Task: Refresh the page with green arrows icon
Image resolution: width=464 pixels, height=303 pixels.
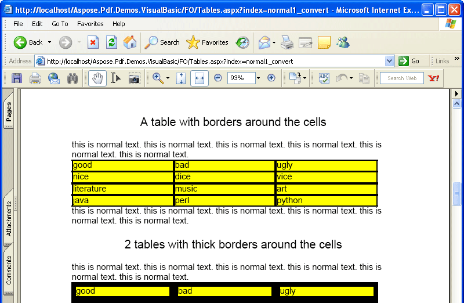Action: tap(111, 42)
